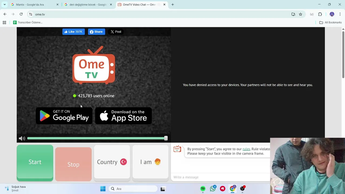Click the OmeTV avatar beside chat notice
The width and height of the screenshot is (345, 194).
point(177,149)
